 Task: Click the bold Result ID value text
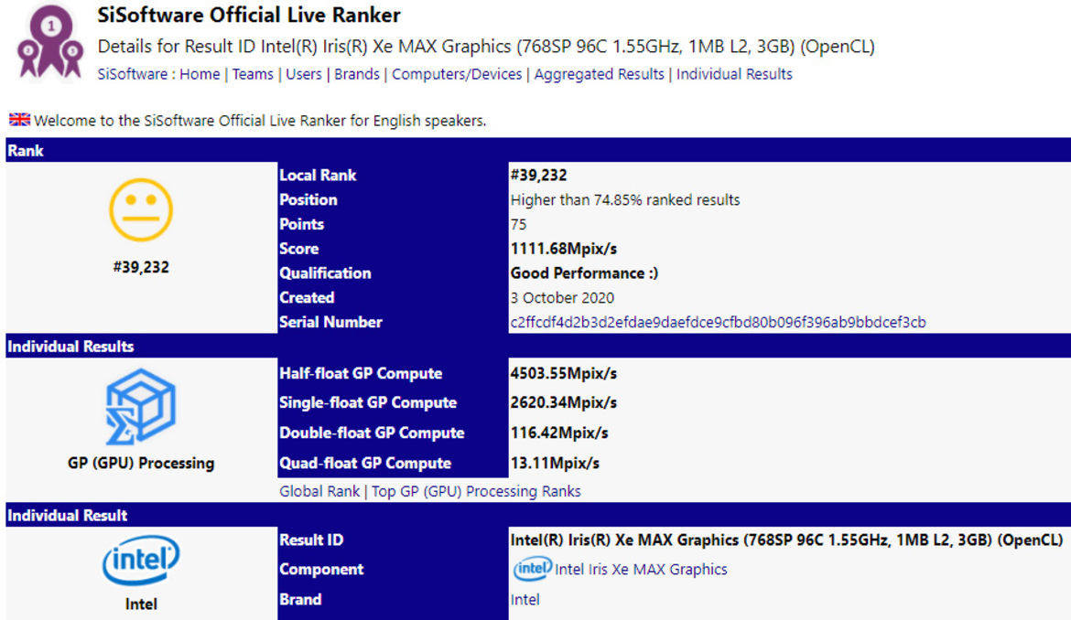(786, 540)
